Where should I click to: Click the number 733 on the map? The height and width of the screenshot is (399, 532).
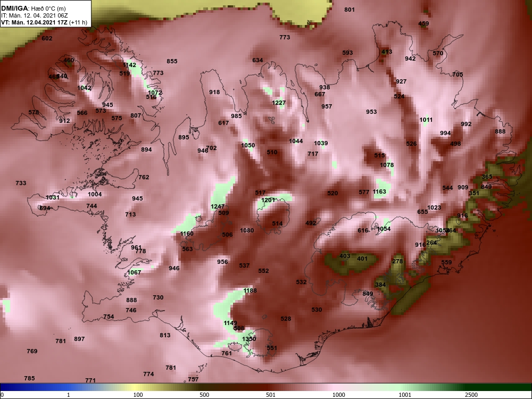pos(21,183)
